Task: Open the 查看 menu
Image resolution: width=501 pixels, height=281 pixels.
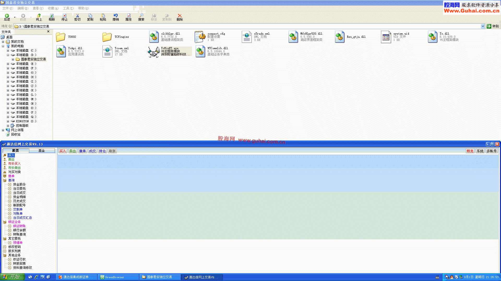Action: click(x=38, y=8)
